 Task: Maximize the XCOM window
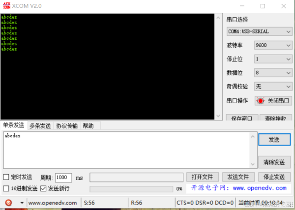coord(263,6)
